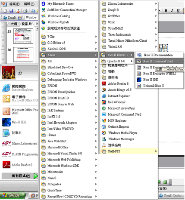Open Outlook Express

(x=129, y=127)
